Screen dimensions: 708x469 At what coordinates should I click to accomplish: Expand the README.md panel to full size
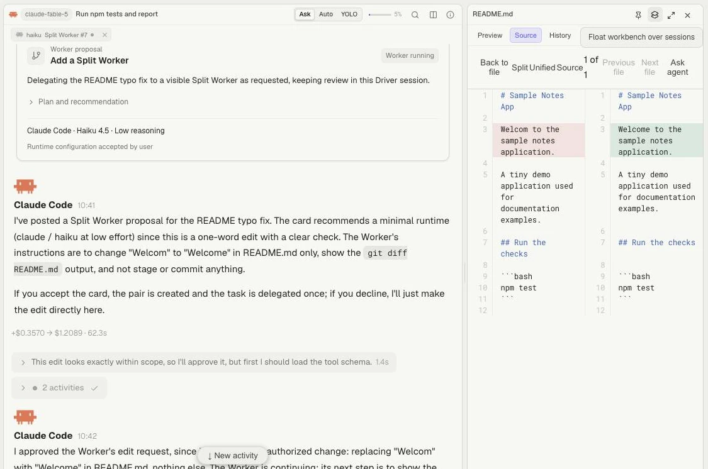click(x=671, y=15)
